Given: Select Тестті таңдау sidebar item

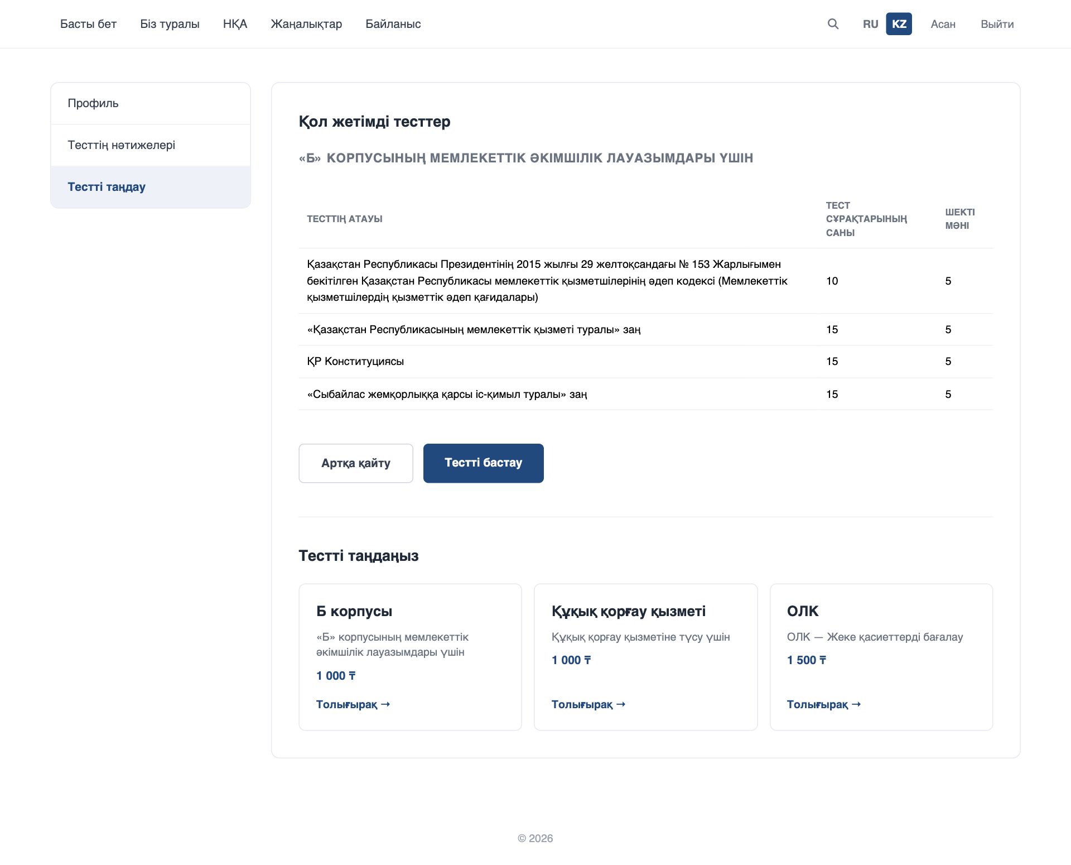Looking at the screenshot, I should coord(151,187).
